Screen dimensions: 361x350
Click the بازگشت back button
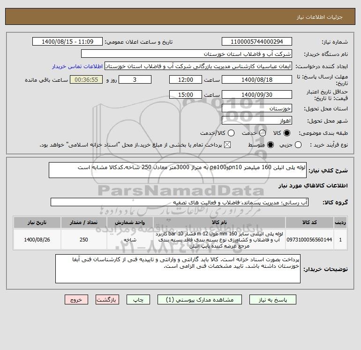[107, 300]
